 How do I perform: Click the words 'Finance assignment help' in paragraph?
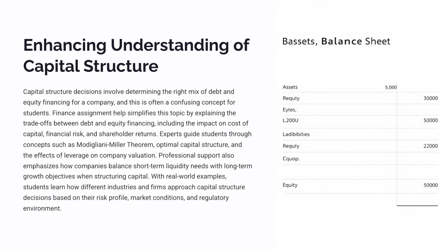pos(82,113)
